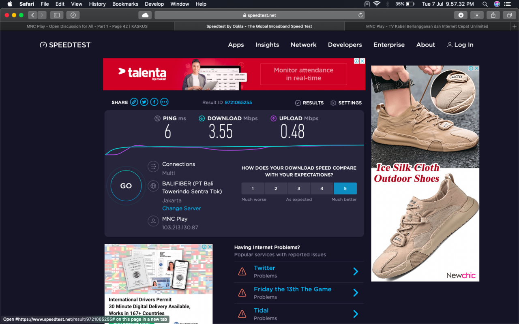Open more share options ellipsis icon
This screenshot has width=519, height=324.
[x=164, y=102]
